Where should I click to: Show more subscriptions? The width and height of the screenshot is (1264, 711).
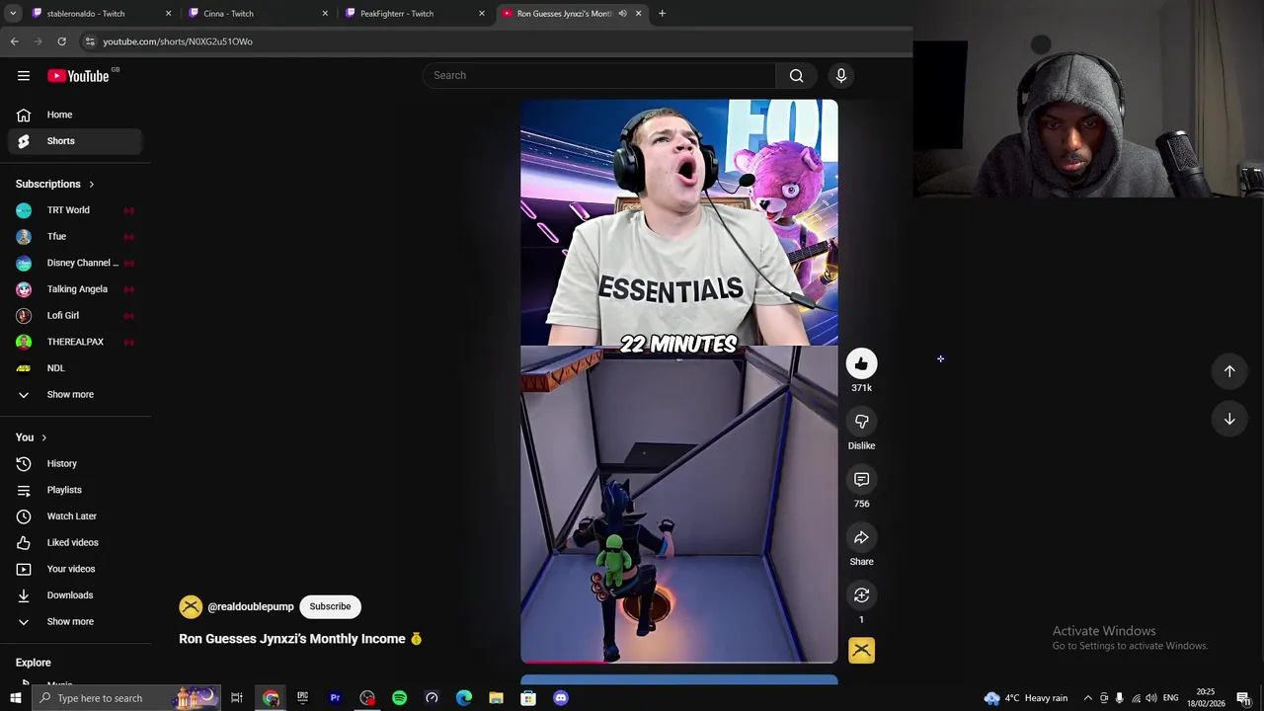75,394
